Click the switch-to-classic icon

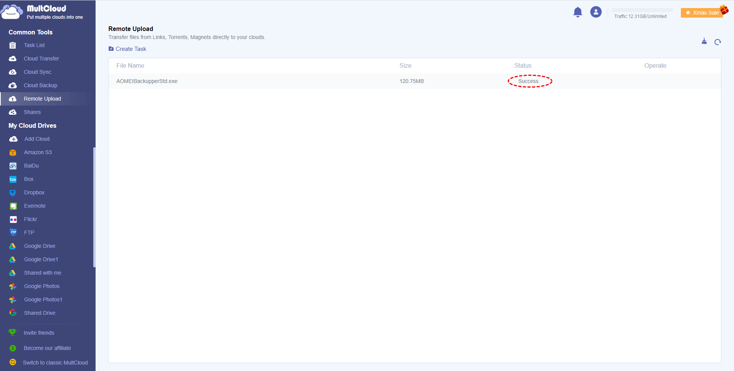pyautogui.click(x=13, y=362)
